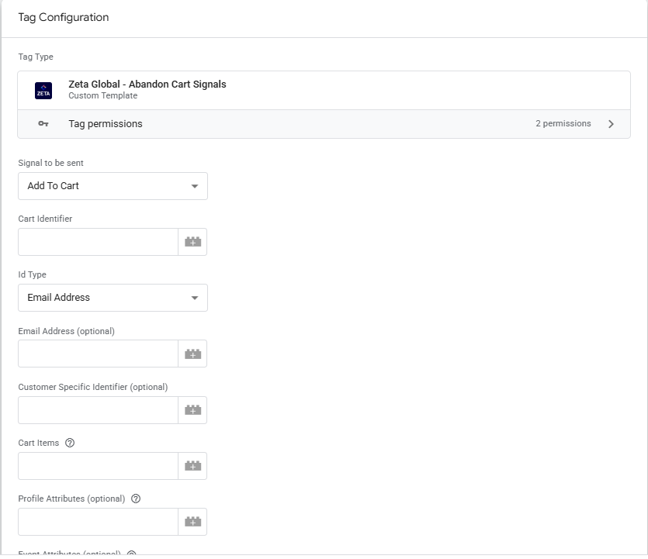Focus the Customer Specific Identifier input field

coord(98,410)
